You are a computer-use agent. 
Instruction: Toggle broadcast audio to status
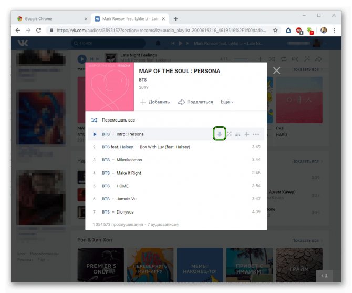(295, 59)
